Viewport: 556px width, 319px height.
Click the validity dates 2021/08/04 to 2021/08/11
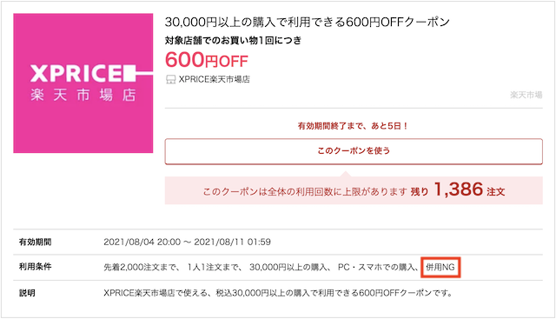[188, 242]
